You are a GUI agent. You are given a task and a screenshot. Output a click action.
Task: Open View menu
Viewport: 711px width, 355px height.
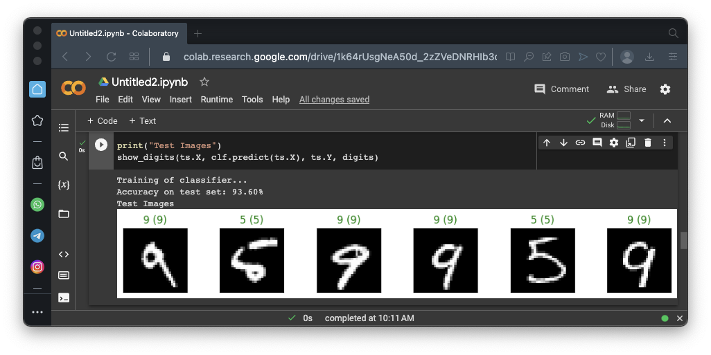click(x=151, y=99)
